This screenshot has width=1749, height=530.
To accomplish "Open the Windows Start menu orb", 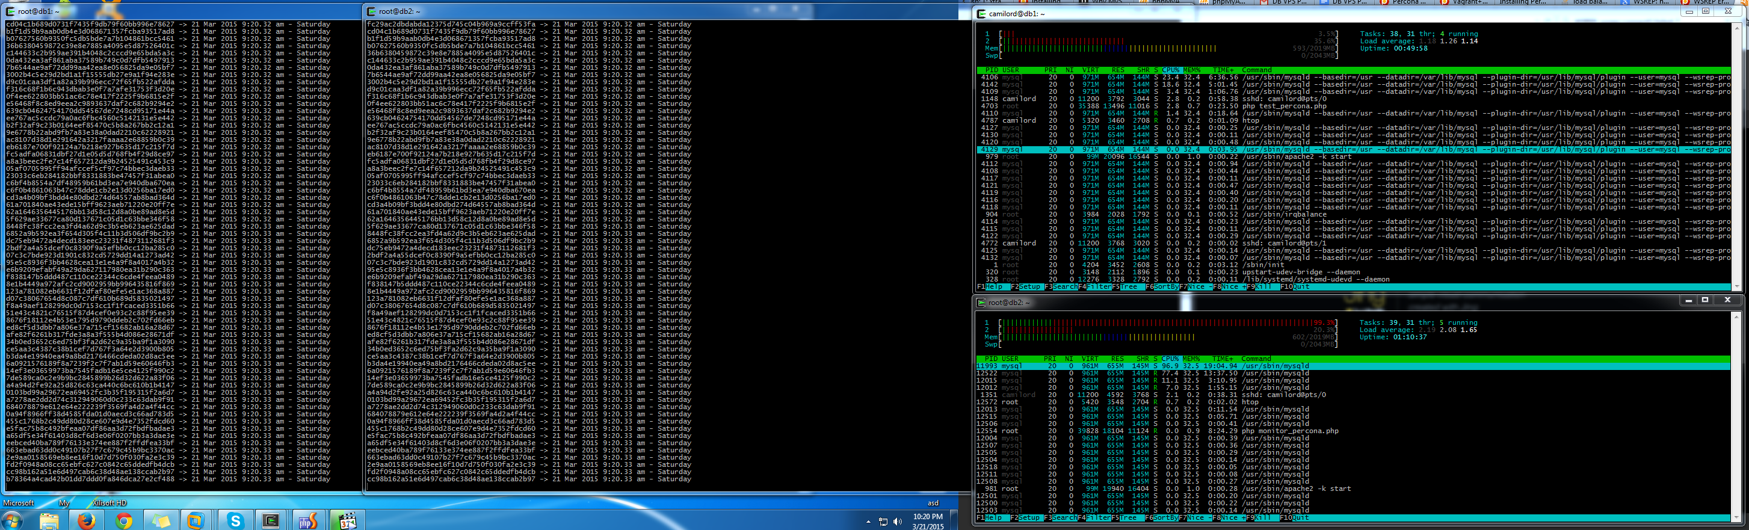I will pos(11,520).
